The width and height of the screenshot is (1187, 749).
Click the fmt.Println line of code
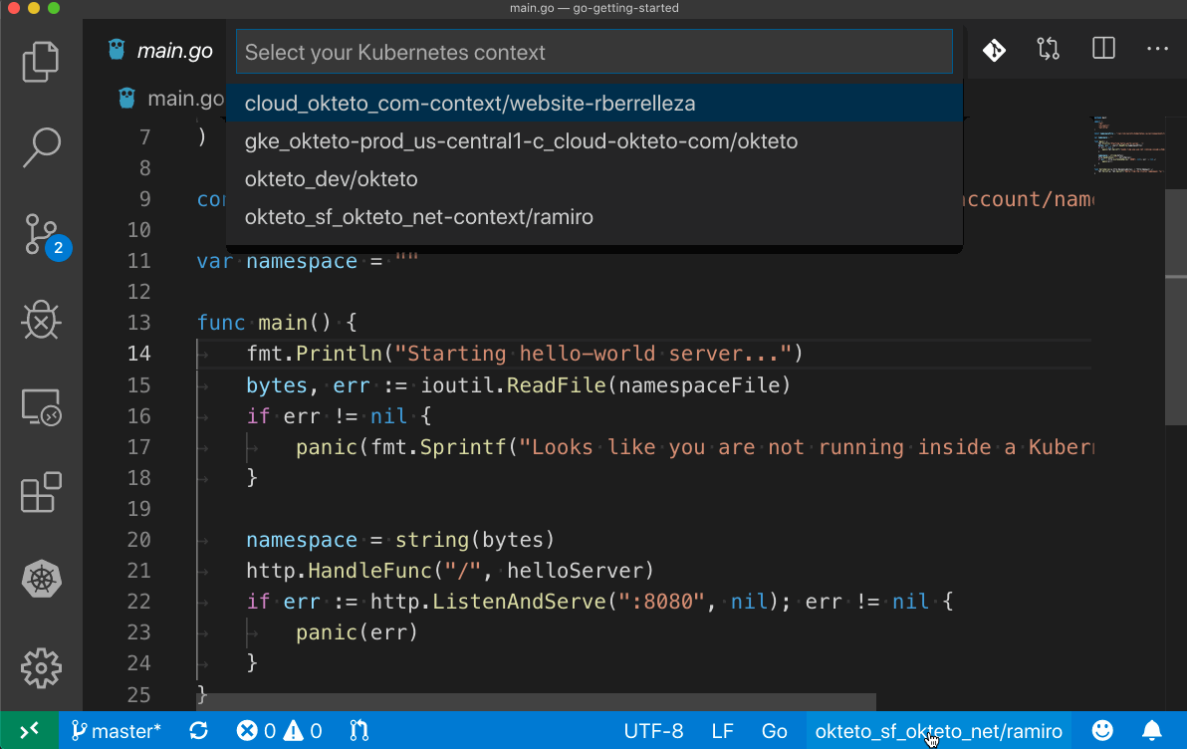coord(524,354)
